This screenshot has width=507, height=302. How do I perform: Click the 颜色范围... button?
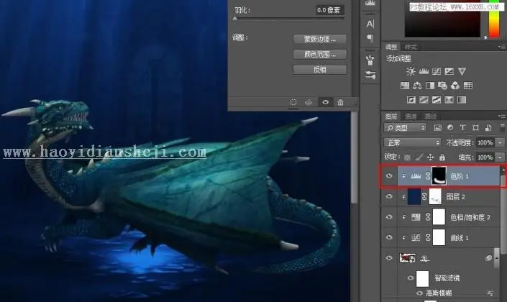pos(320,55)
